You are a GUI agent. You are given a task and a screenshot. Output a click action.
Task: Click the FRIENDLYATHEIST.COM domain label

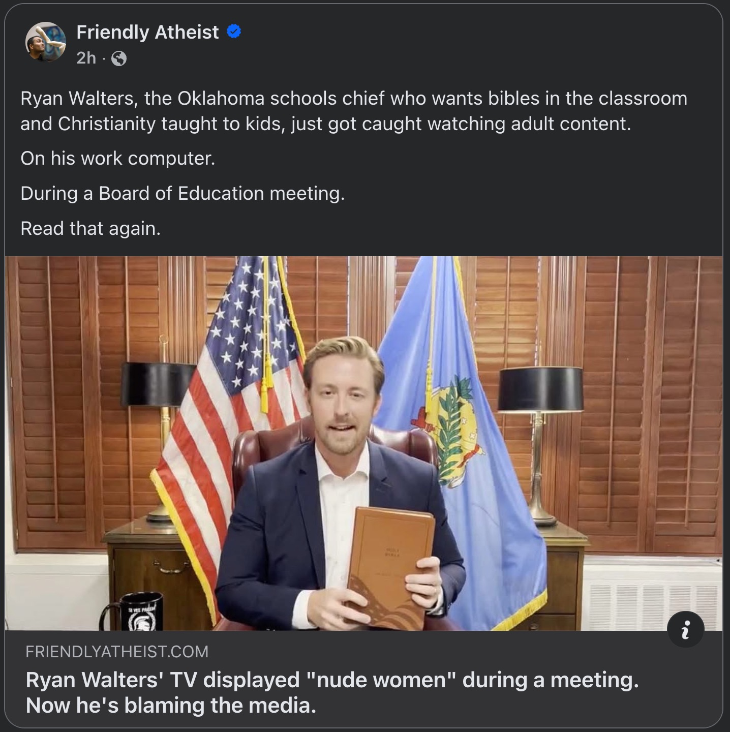click(x=117, y=652)
